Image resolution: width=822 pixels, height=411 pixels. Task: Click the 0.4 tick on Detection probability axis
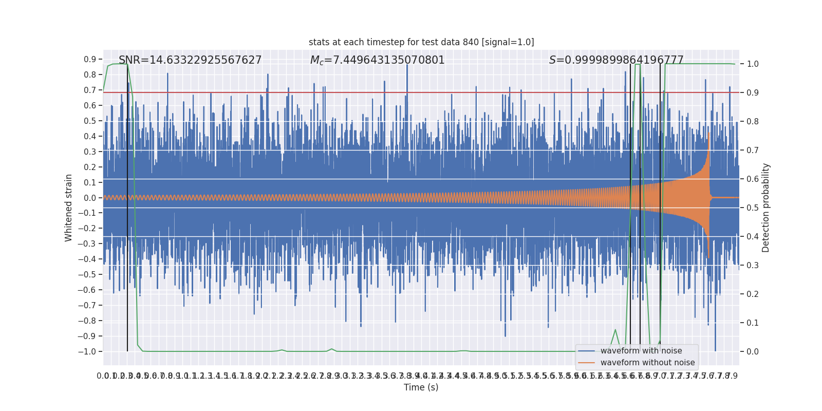point(753,237)
